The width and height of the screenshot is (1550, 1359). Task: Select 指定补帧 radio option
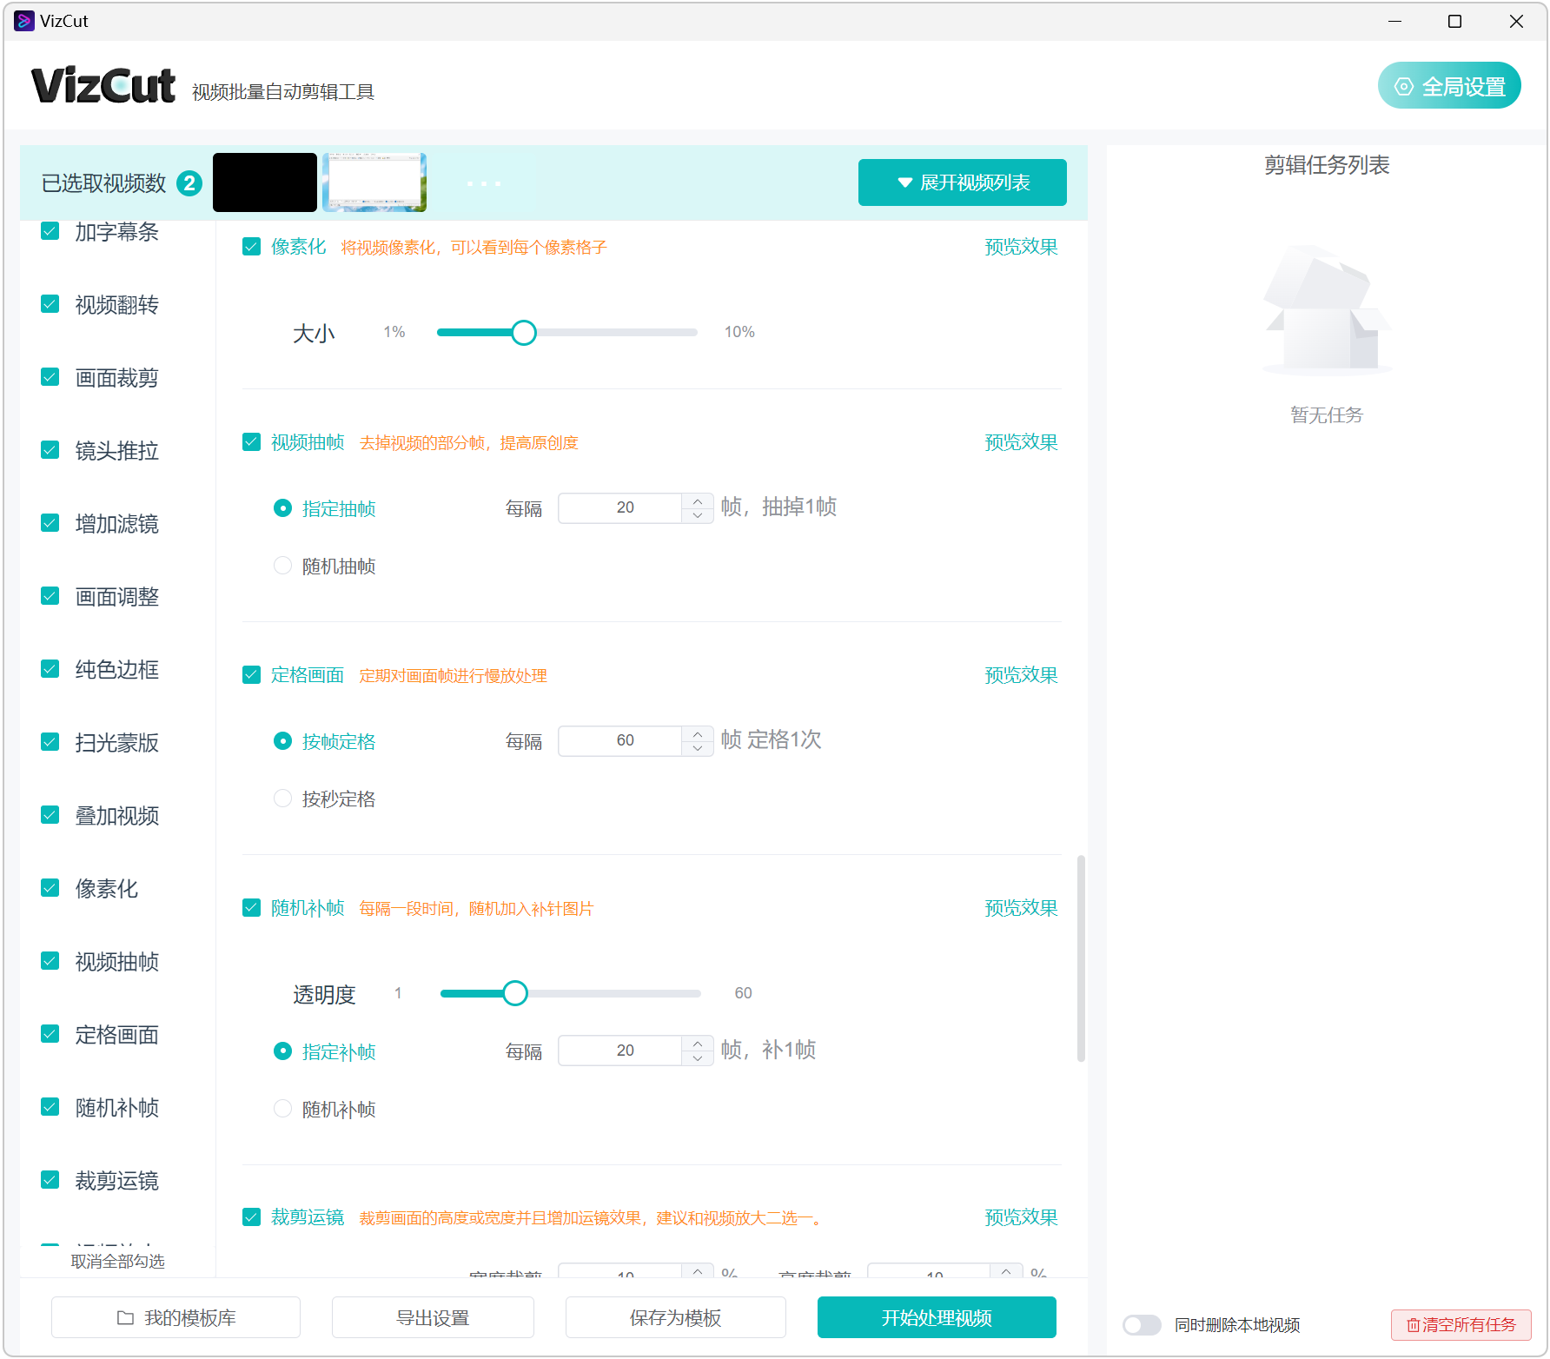tap(282, 1051)
